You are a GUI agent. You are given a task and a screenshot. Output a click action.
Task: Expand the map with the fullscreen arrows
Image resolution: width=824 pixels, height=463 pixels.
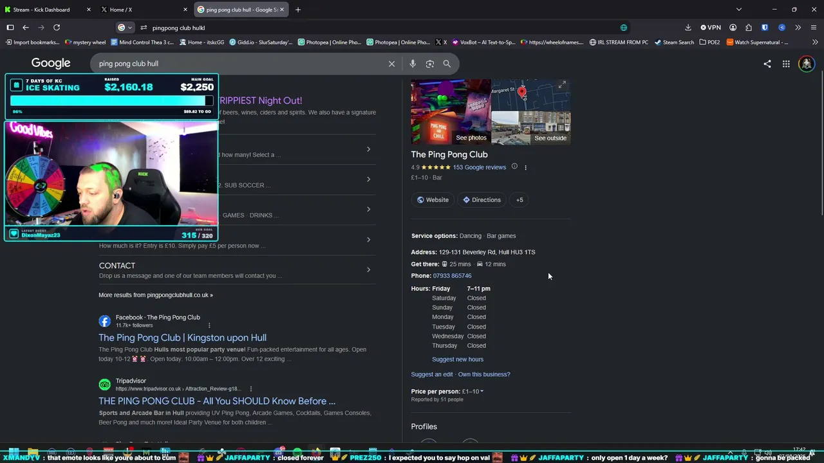pyautogui.click(x=562, y=85)
